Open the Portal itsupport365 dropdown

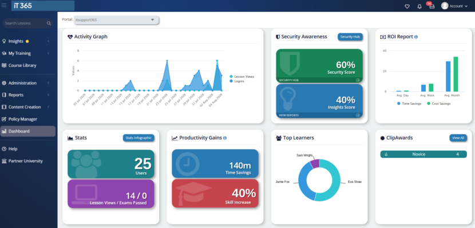point(116,20)
